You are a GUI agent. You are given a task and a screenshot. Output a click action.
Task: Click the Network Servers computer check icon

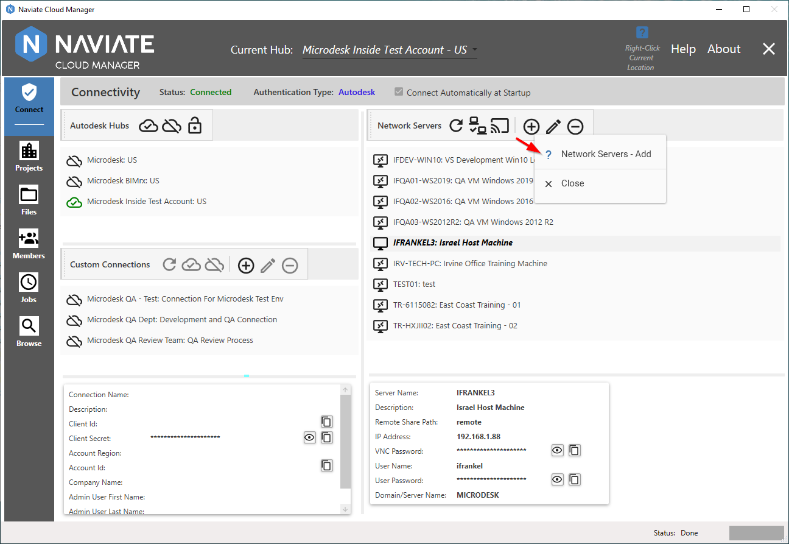click(477, 126)
